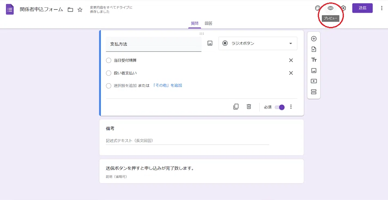Move form to folder icon
This screenshot has width=388, height=200.
[x=71, y=10]
